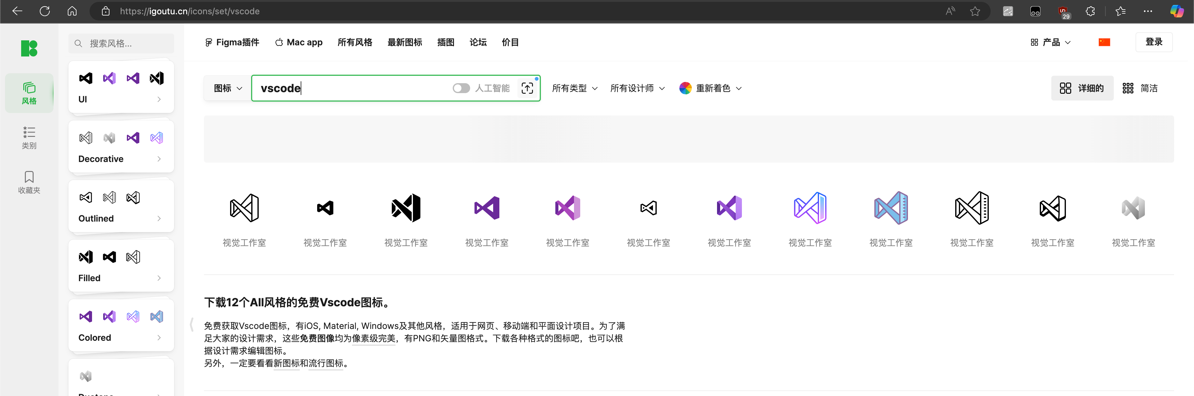Open the 所有风格 menu item
The height and width of the screenshot is (396, 1194).
354,42
